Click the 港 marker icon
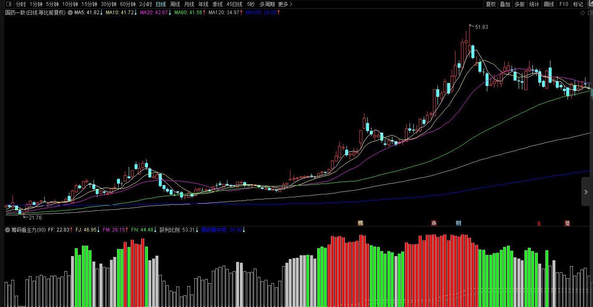The image size is (593, 307). tap(567, 223)
